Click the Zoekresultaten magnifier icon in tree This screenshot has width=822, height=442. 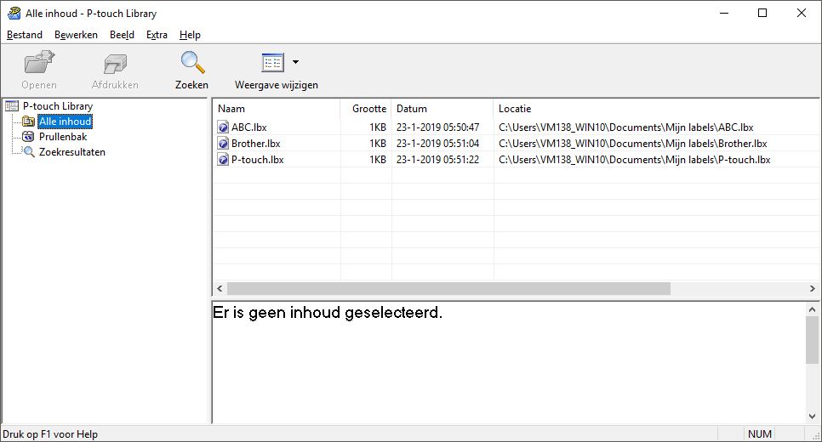click(x=28, y=152)
